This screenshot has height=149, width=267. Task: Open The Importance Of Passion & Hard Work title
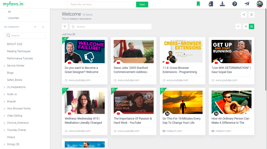click(133, 121)
